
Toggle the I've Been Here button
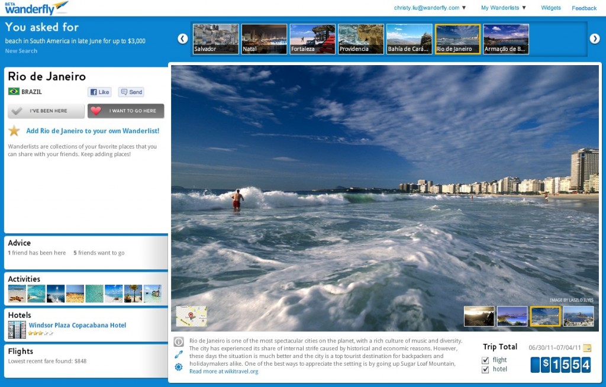coord(46,111)
